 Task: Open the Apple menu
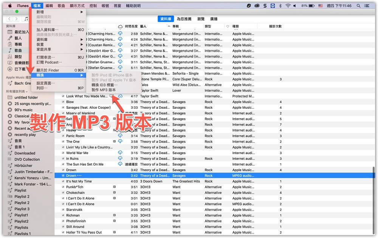coord(10,6)
